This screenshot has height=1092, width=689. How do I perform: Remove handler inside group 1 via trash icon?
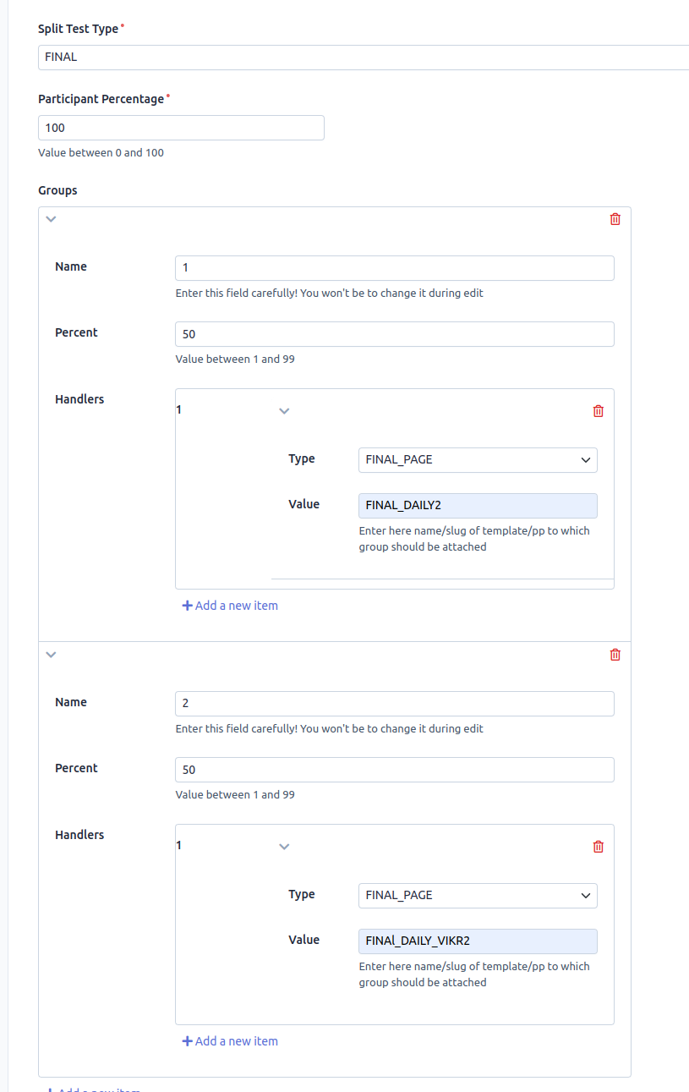pyautogui.click(x=598, y=410)
